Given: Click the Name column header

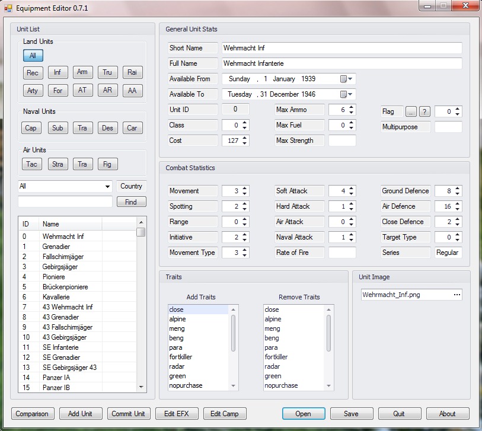Looking at the screenshot, I should pyautogui.click(x=70, y=224).
